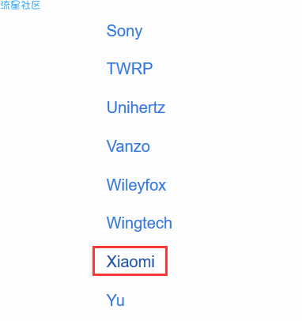Screen dimensions: 302x321
Task: Choose the Xiaomi manufacturer entry
Action: (x=130, y=262)
